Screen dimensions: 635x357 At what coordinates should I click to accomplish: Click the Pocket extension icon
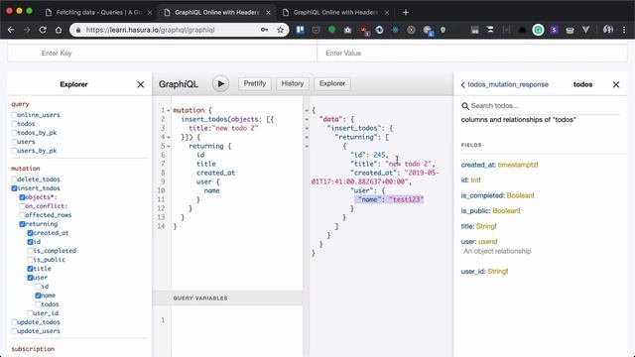(316, 30)
